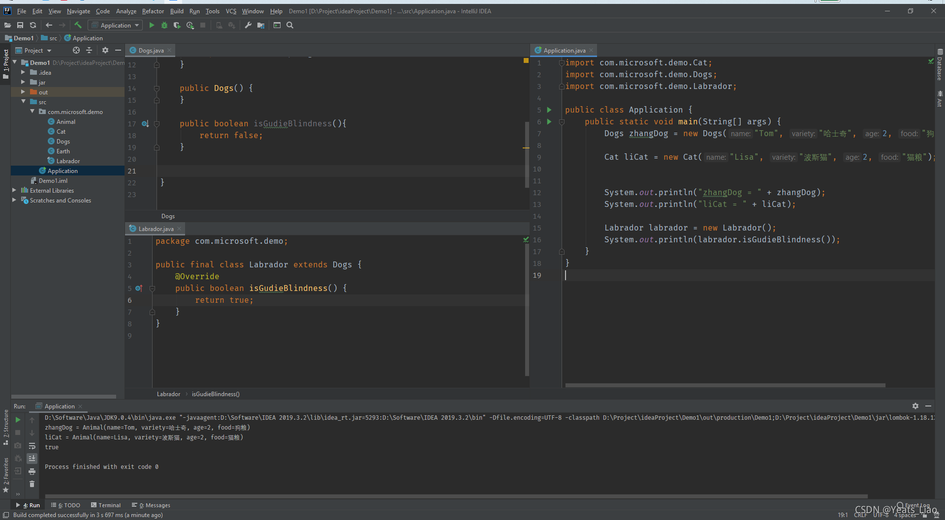This screenshot has width=945, height=520.
Task: Click the src breadcrumb in navigation bar
Action: [x=53, y=38]
